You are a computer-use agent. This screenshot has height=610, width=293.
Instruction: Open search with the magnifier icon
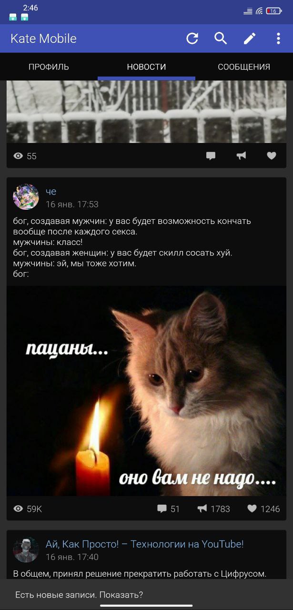point(221,39)
